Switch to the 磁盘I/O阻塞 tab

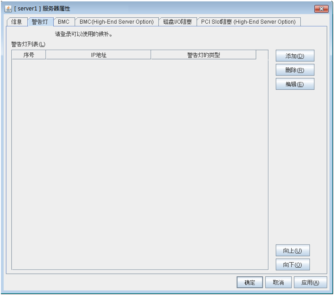(177, 22)
